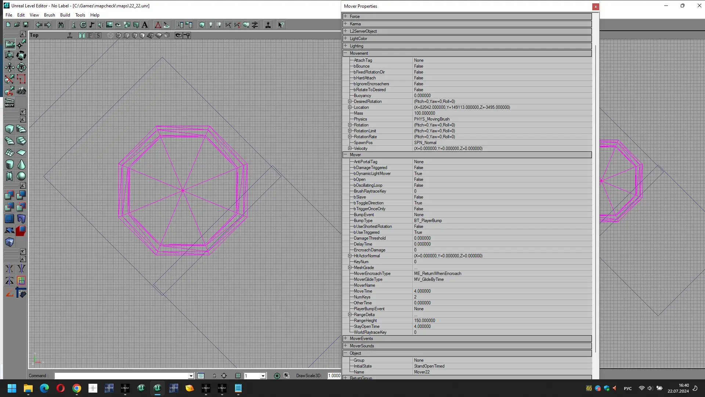
Task: Toggle viewport eye preview button
Action: pos(178,35)
